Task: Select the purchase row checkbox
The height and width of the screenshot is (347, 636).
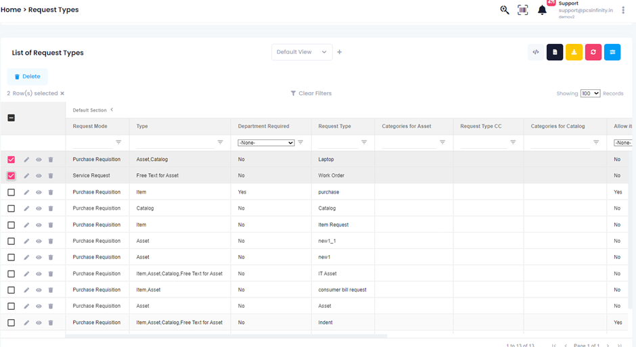Action: coord(11,192)
